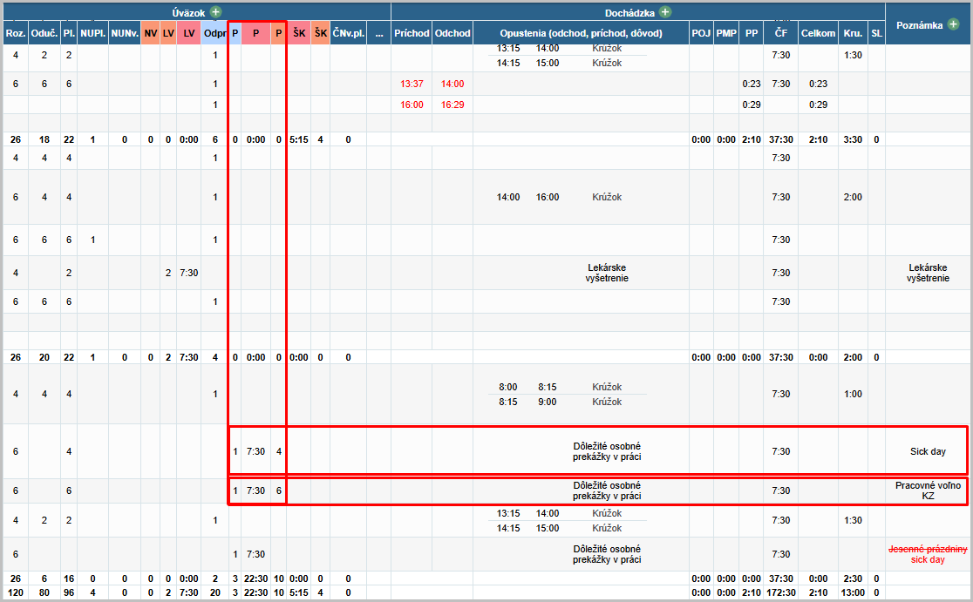Click the Lekárske vyšetrenie note in Poznámka column
This screenshot has height=602, width=973.
(x=928, y=273)
